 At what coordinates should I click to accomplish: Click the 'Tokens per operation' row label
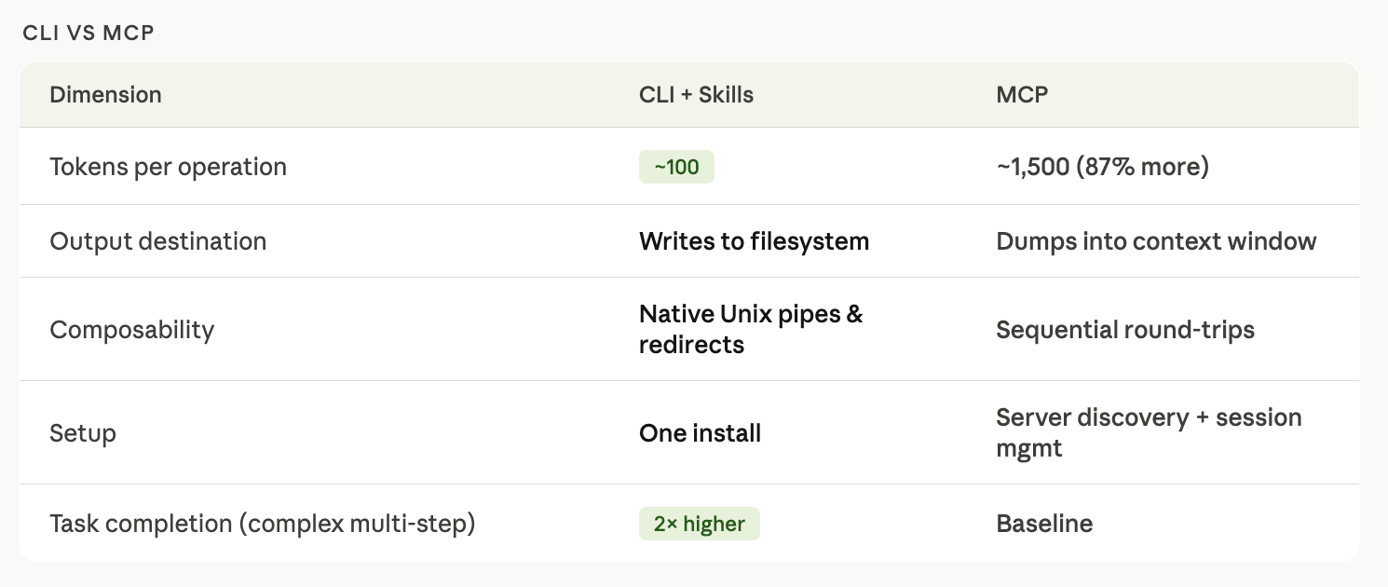click(168, 168)
